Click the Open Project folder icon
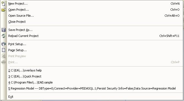Screen dimensions: 184x101 tap(3, 10)
